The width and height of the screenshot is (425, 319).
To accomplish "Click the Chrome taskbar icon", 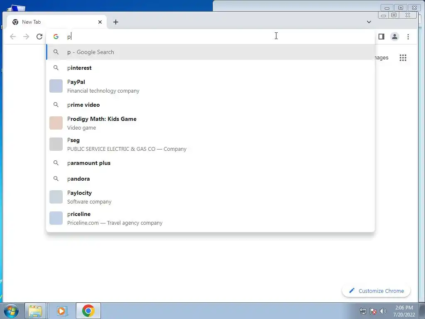I will click(88, 311).
